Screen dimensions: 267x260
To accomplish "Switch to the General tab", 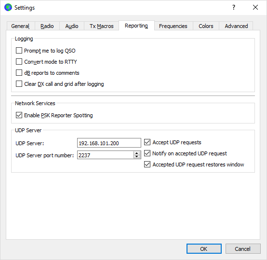I will point(20,26).
